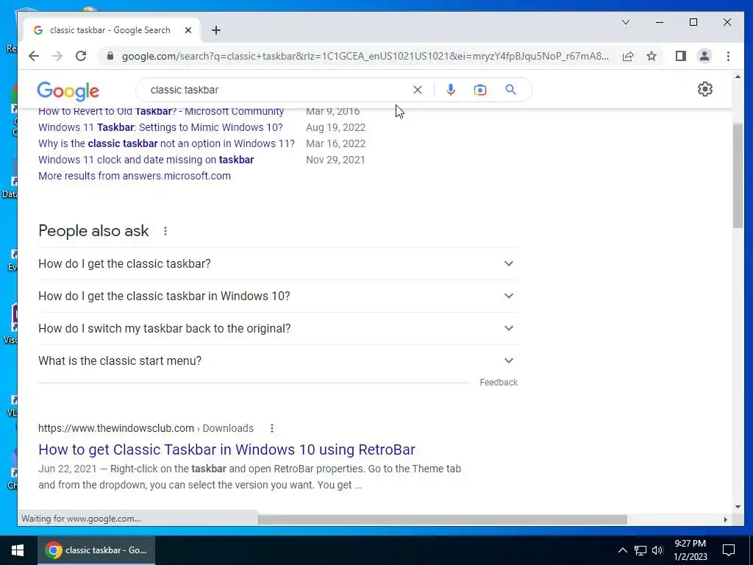Open 'Windows 11 clock and date missing' link

[x=146, y=160]
